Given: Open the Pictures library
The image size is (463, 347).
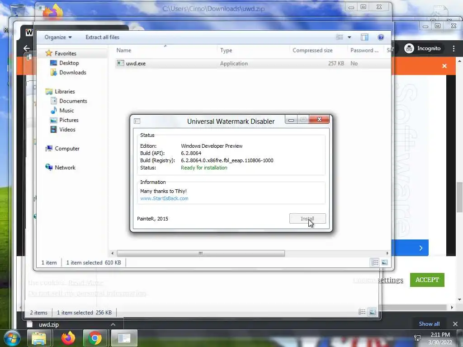Looking at the screenshot, I should pyautogui.click(x=69, y=120).
